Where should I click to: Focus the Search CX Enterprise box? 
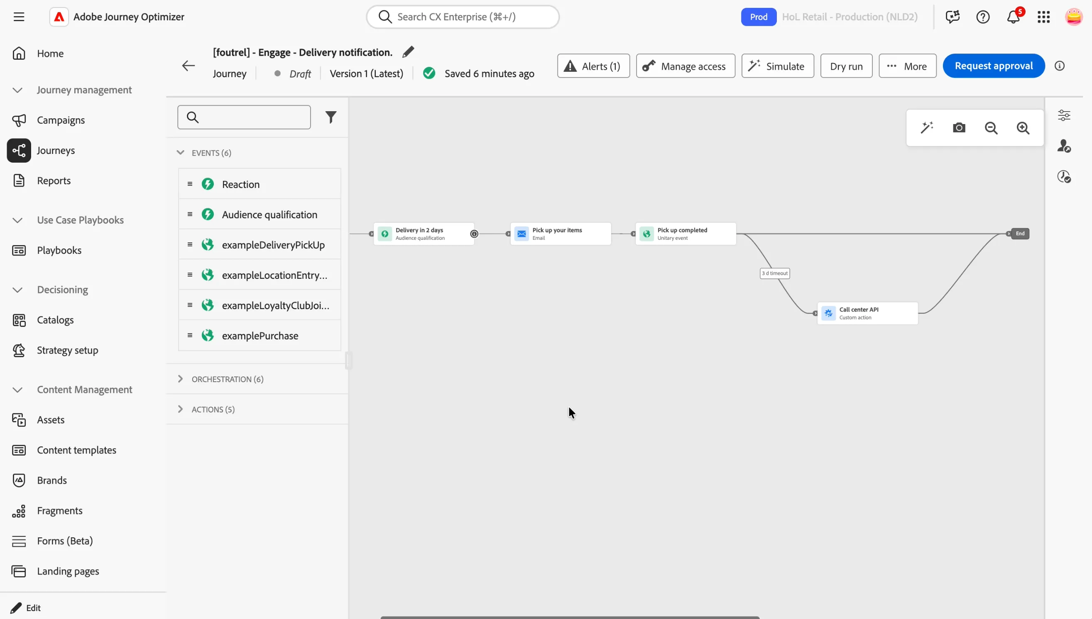463,17
